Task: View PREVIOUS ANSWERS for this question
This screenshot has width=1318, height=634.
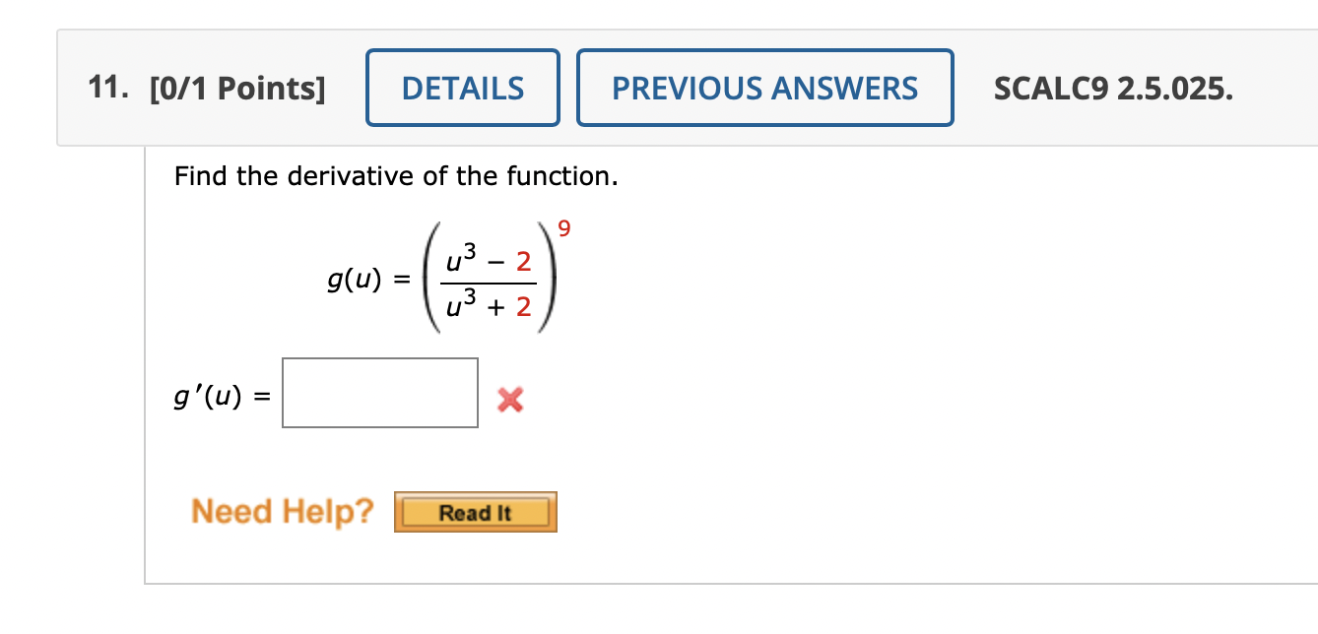Action: coord(765,88)
